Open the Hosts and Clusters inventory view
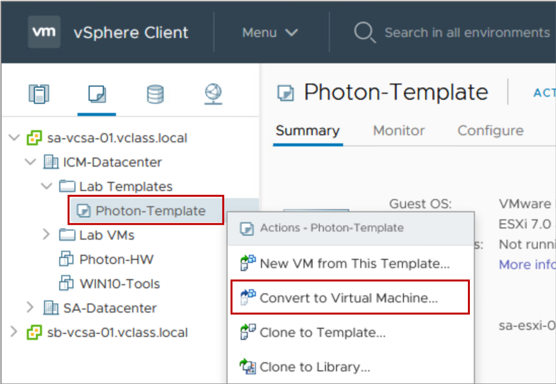This screenshot has width=556, height=384. click(38, 94)
